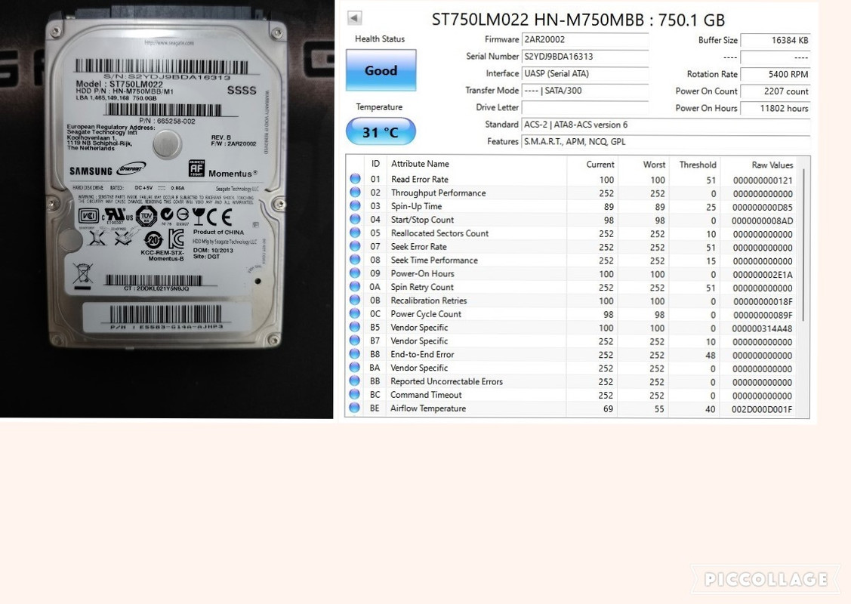Select the Read Error Rate attribute name

pyautogui.click(x=420, y=179)
